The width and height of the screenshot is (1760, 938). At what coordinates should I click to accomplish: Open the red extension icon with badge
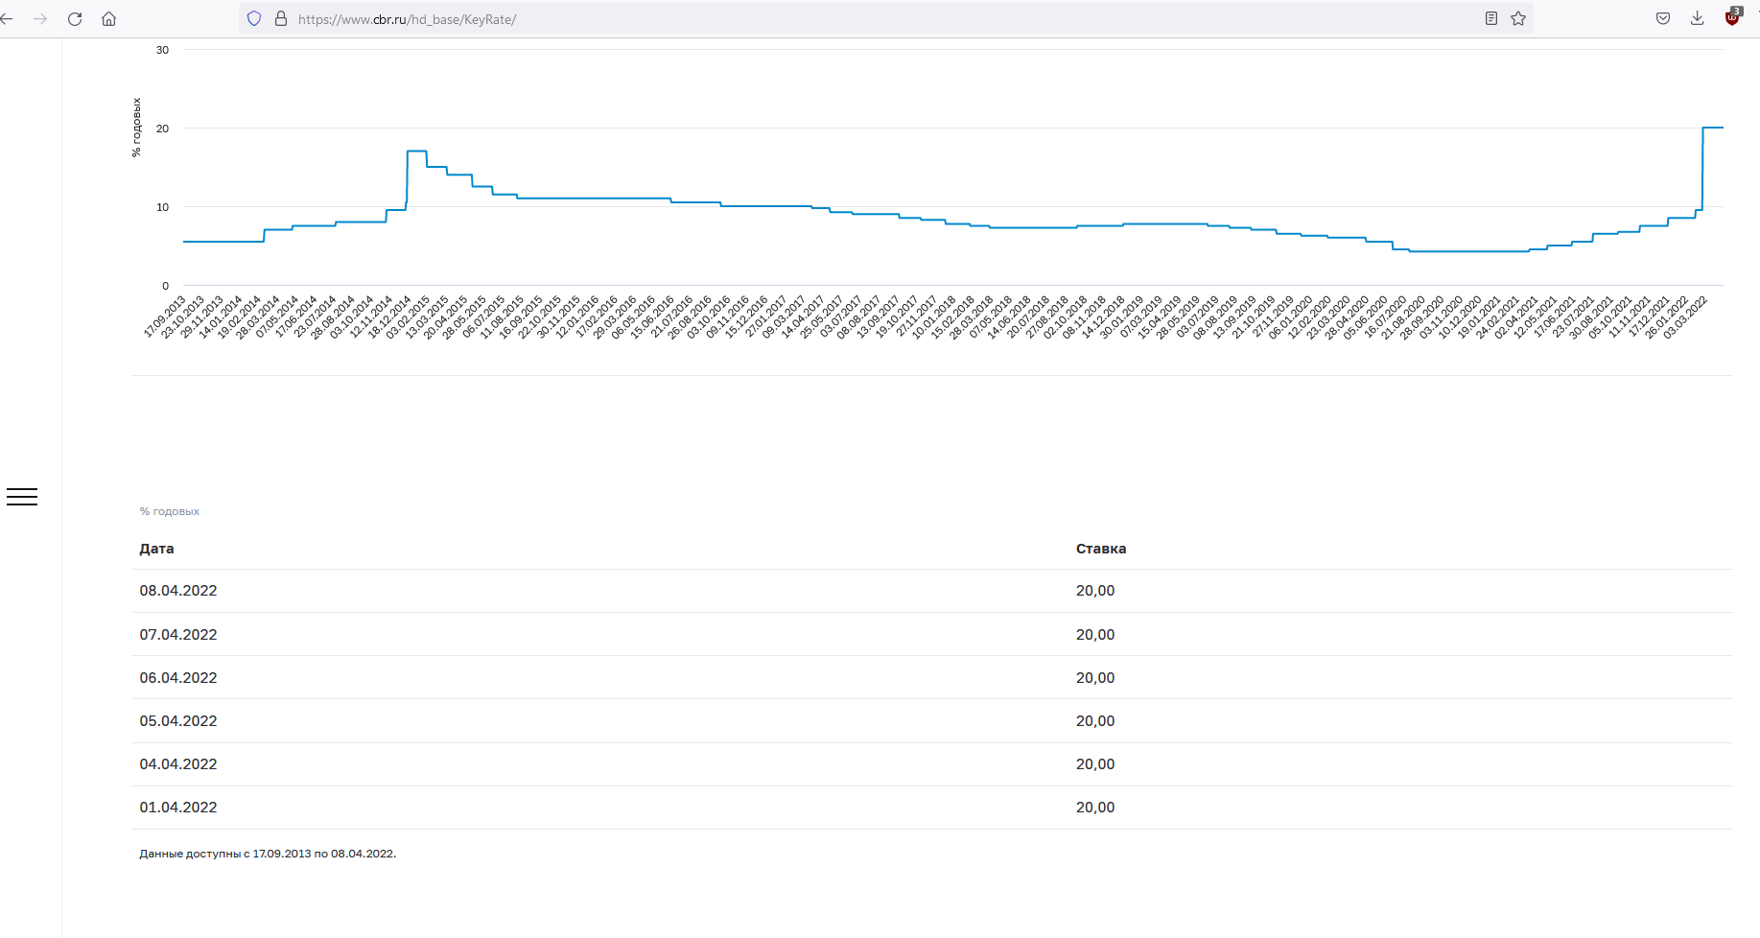tap(1732, 16)
